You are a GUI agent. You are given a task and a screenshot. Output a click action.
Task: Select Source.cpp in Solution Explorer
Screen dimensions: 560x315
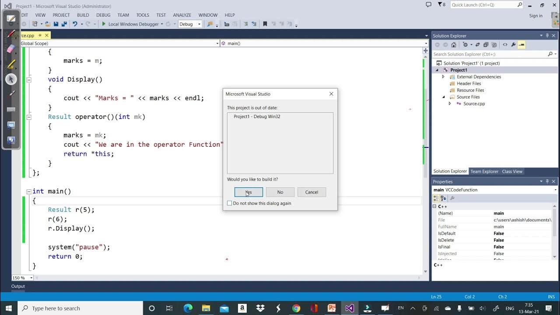[474, 104]
